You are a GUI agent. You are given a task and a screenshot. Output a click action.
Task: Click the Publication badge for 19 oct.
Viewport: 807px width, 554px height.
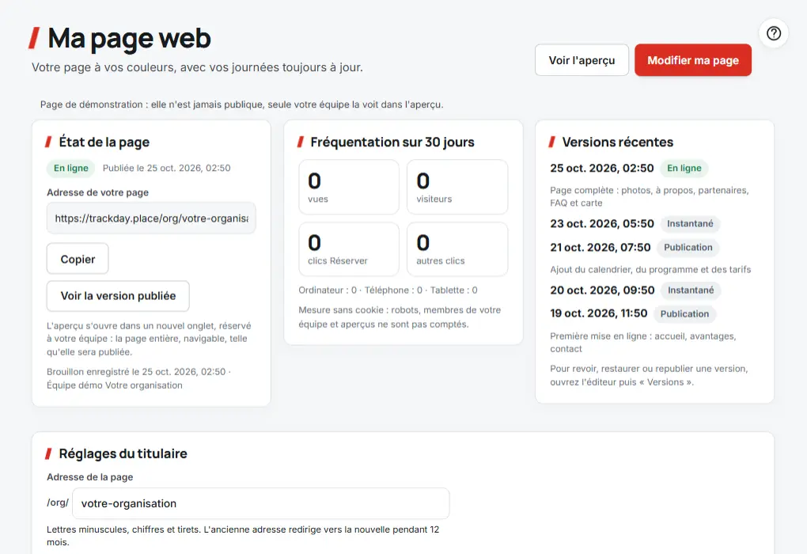(x=684, y=313)
